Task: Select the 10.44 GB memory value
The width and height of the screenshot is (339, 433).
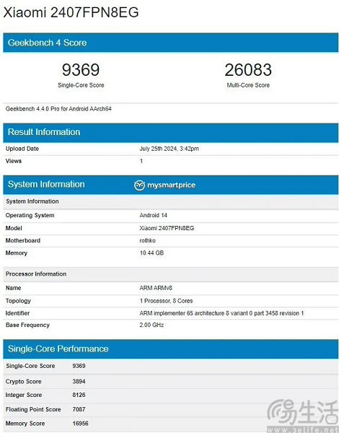Action: tap(151, 253)
